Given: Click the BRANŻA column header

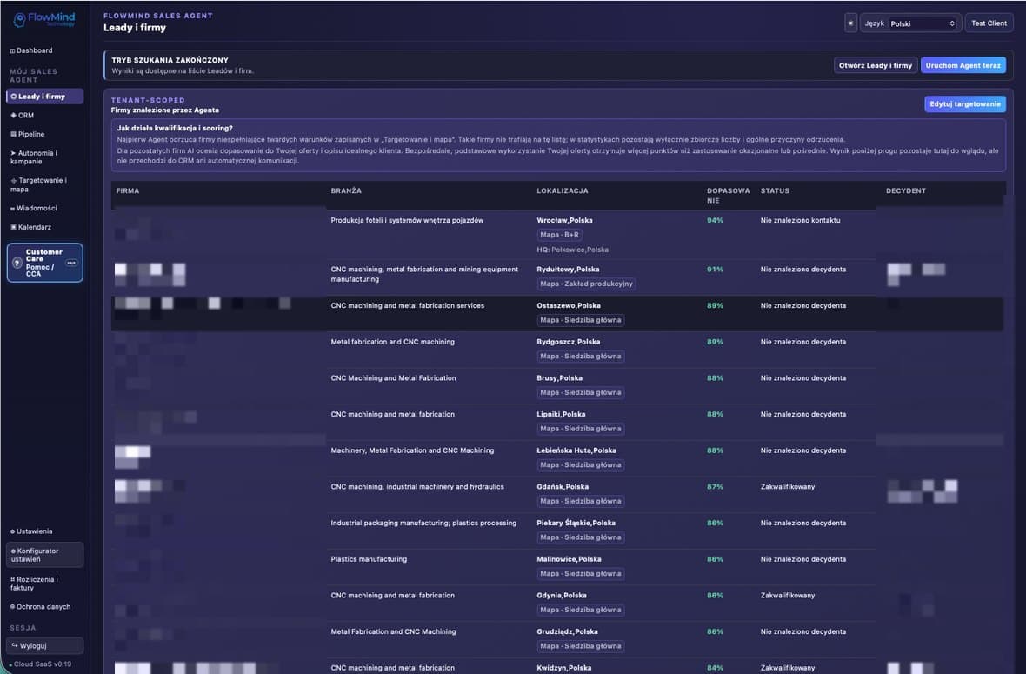Looking at the screenshot, I should [346, 191].
